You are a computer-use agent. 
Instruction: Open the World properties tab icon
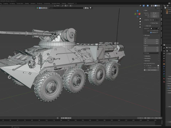(x=164, y=61)
